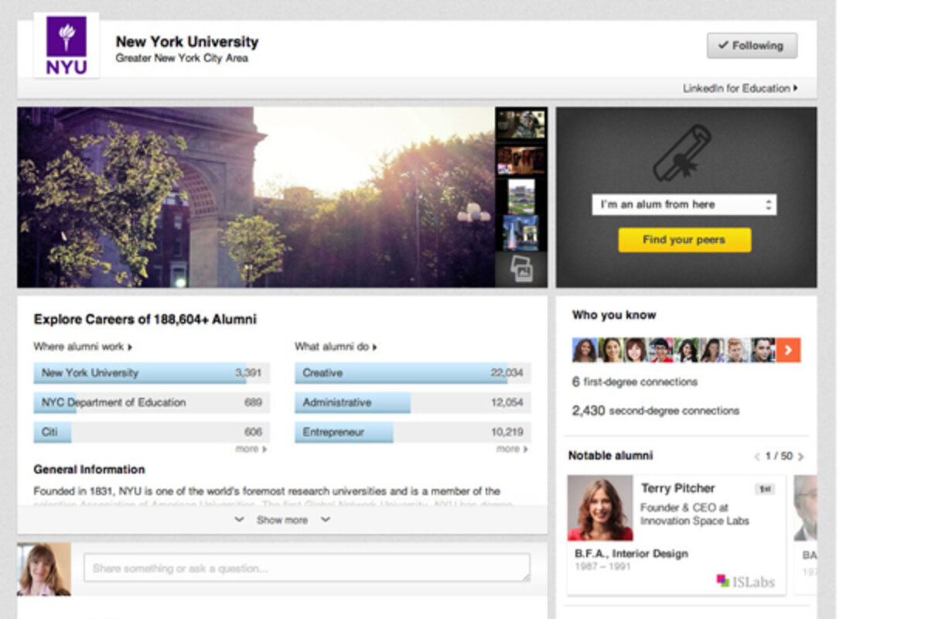Click the Following button
Image resolution: width=928 pixels, height=619 pixels.
pos(752,46)
